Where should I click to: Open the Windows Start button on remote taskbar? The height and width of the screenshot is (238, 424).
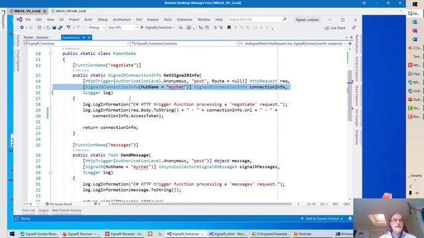[12, 234]
